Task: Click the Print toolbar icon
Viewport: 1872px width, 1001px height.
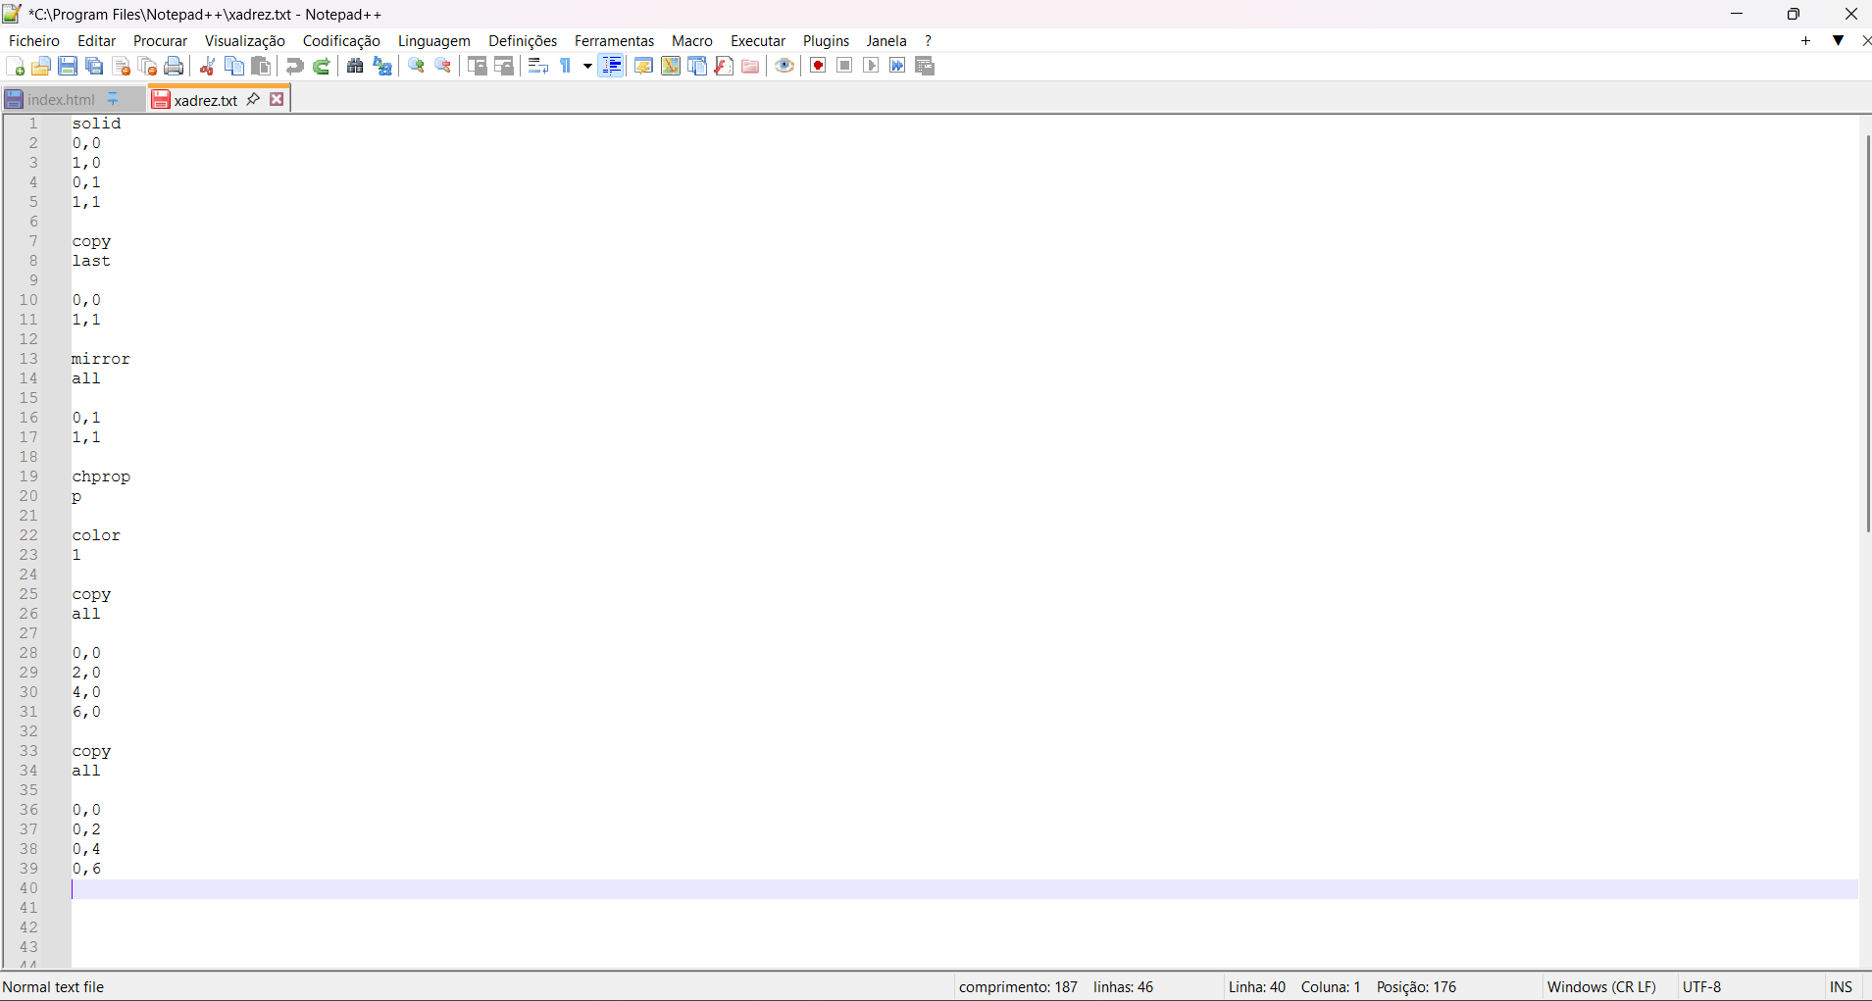Action: point(174,66)
